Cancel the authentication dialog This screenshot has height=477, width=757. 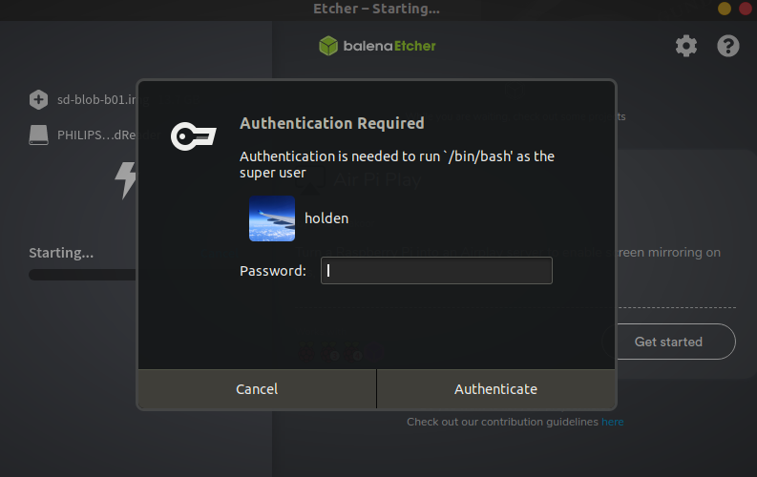tap(257, 389)
